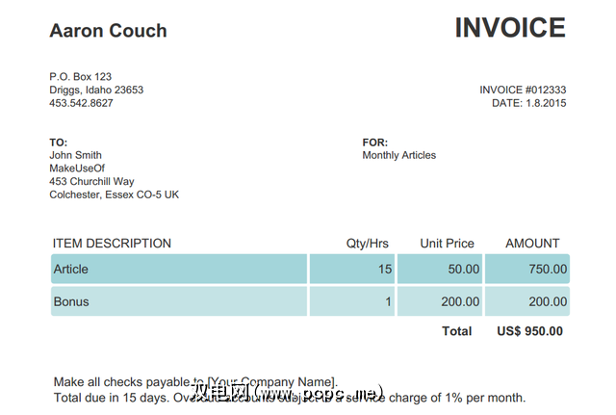This screenshot has height=415, width=616.
Task: Select the quantity cell showing 15
Action: (352, 270)
